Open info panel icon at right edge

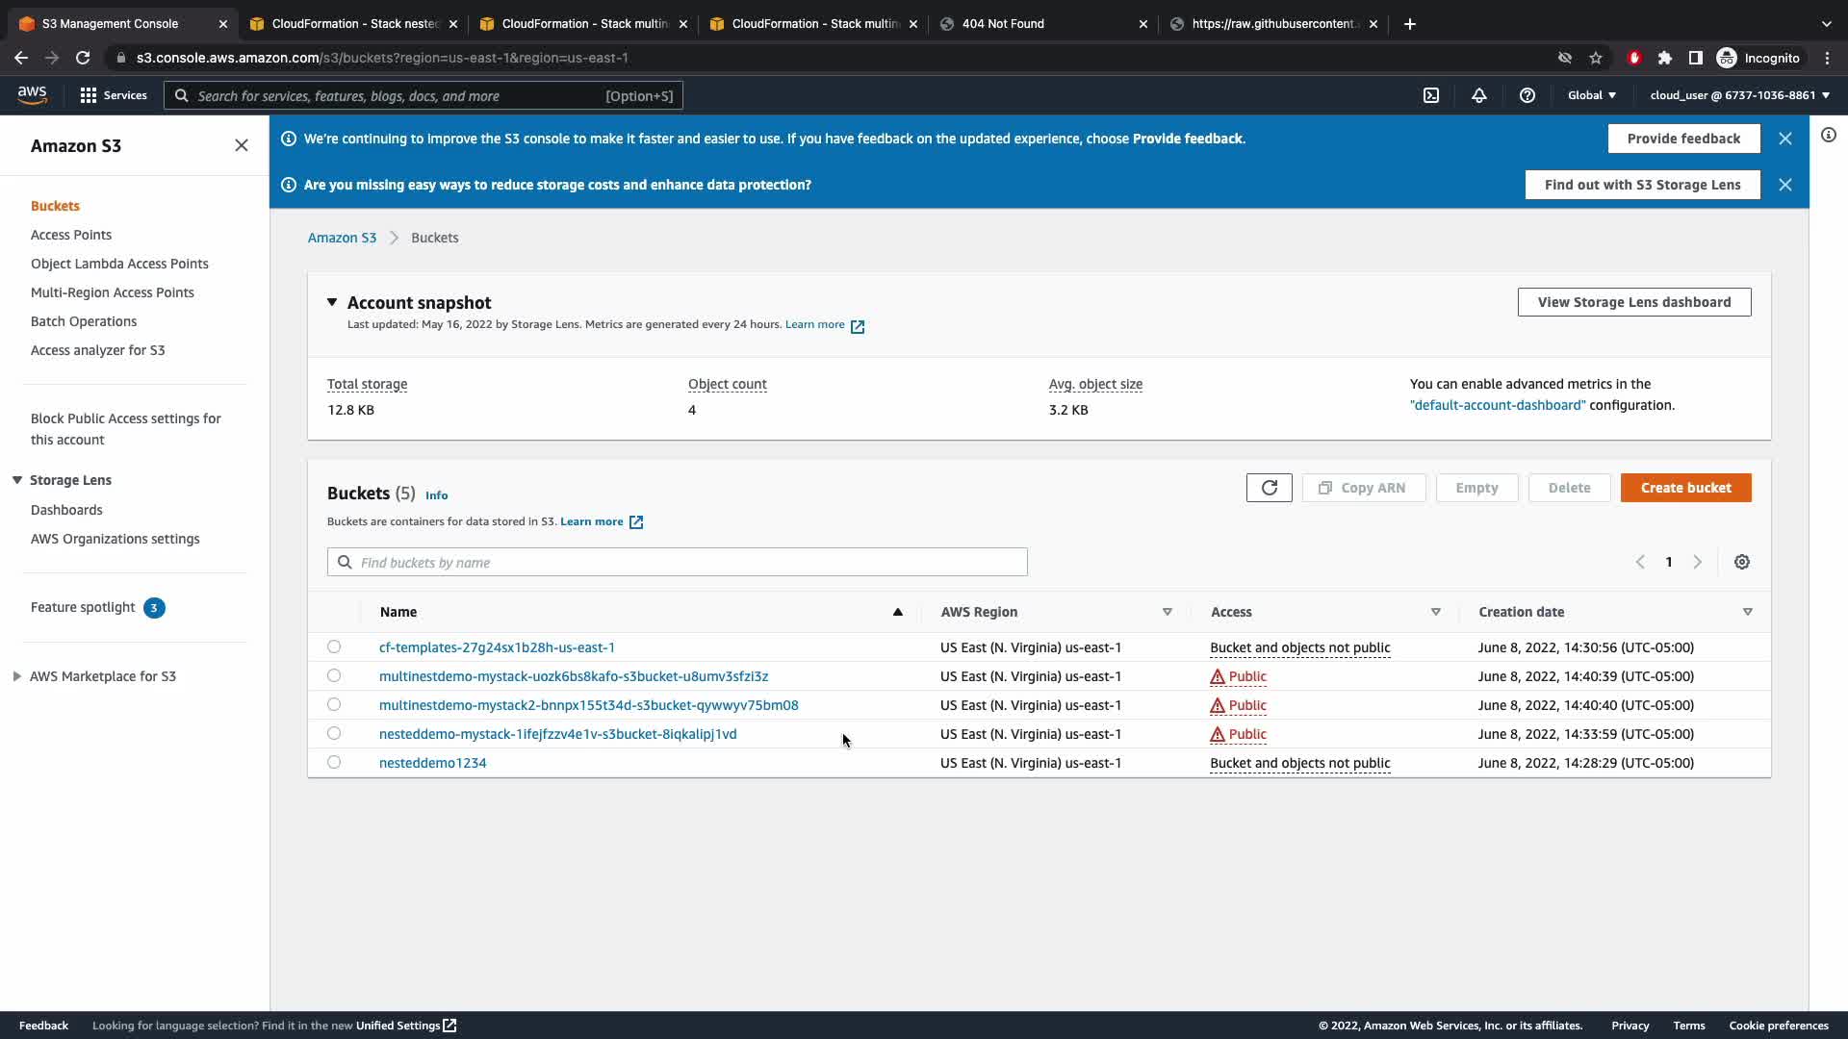pos(1829,136)
